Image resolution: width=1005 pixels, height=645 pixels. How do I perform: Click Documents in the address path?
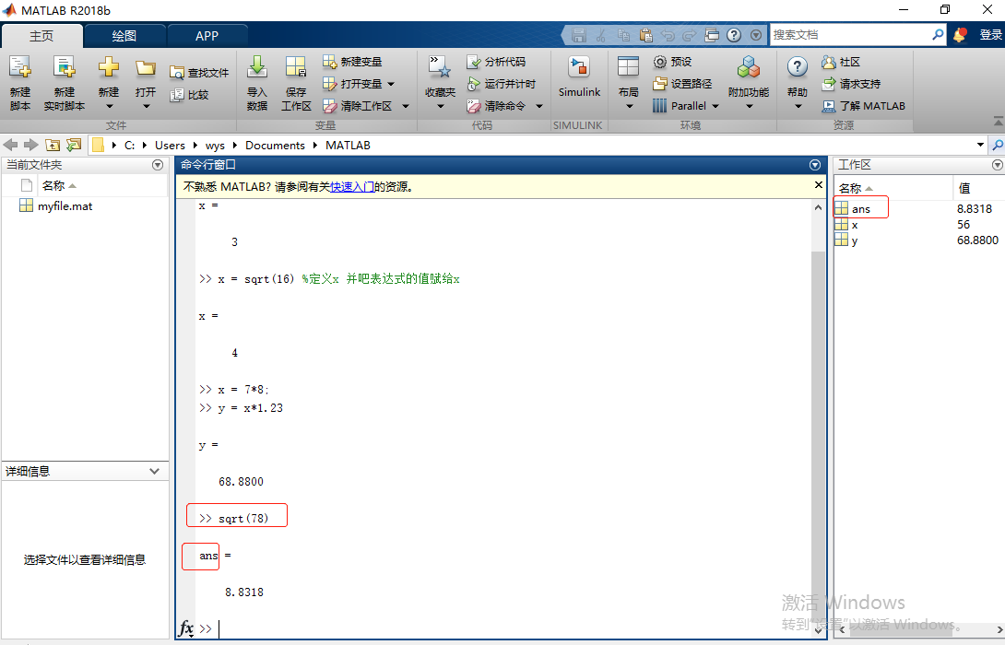tap(275, 146)
